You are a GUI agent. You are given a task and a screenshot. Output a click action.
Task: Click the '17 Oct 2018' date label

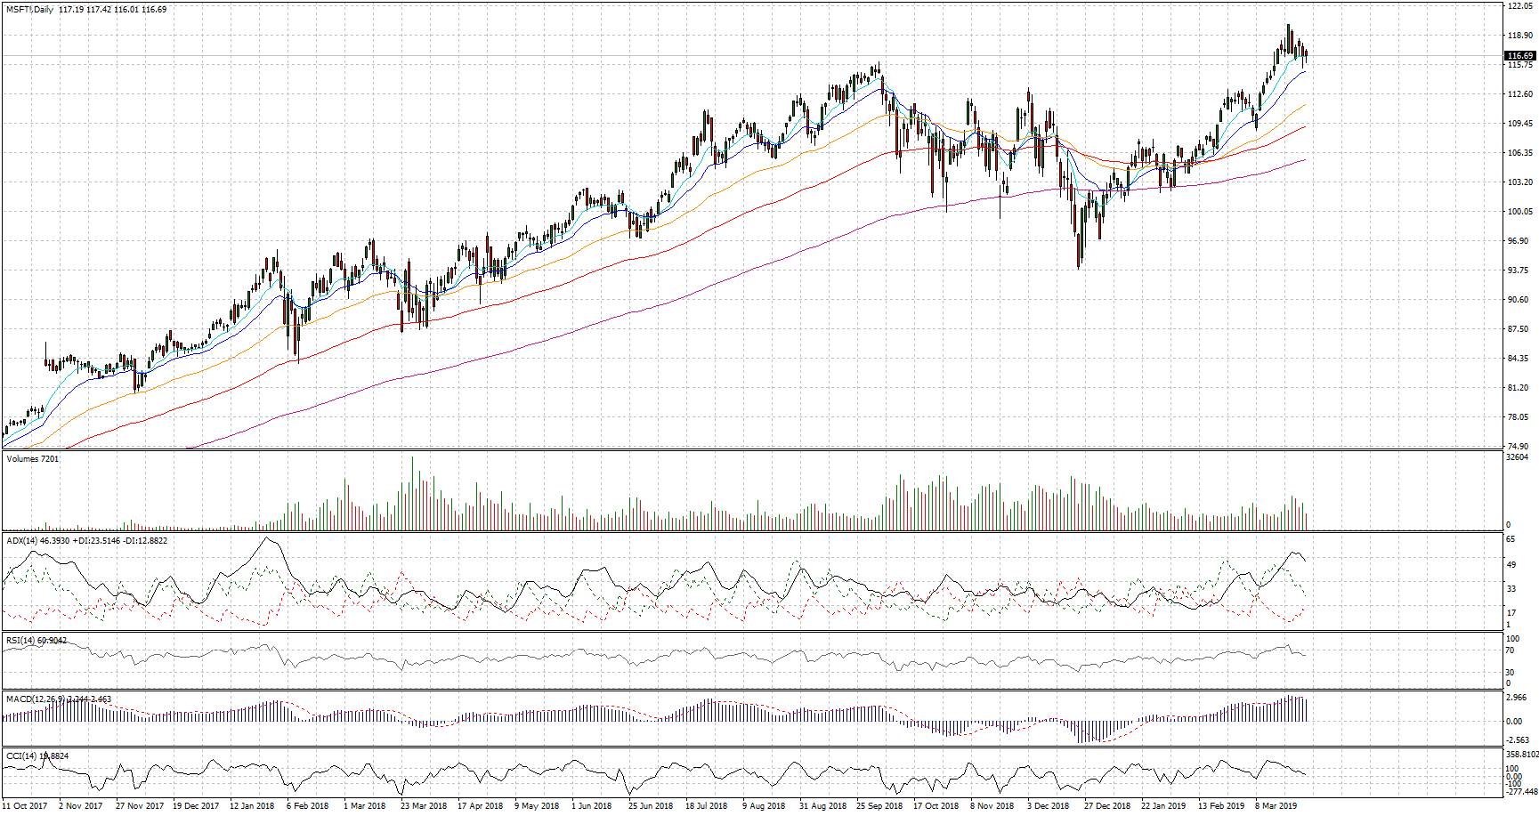pyautogui.click(x=936, y=806)
